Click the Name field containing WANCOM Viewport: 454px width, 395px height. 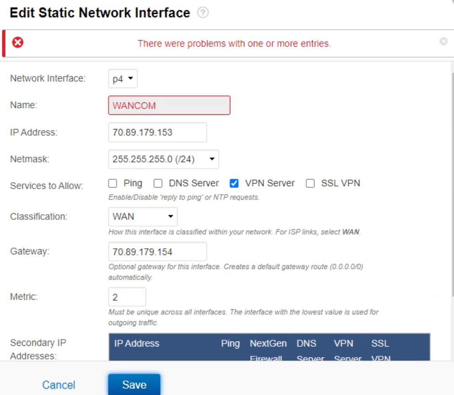point(169,105)
